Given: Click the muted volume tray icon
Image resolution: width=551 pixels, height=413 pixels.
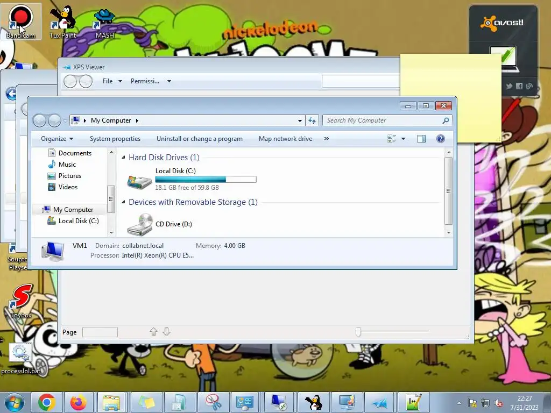Looking at the screenshot, I should [x=498, y=403].
